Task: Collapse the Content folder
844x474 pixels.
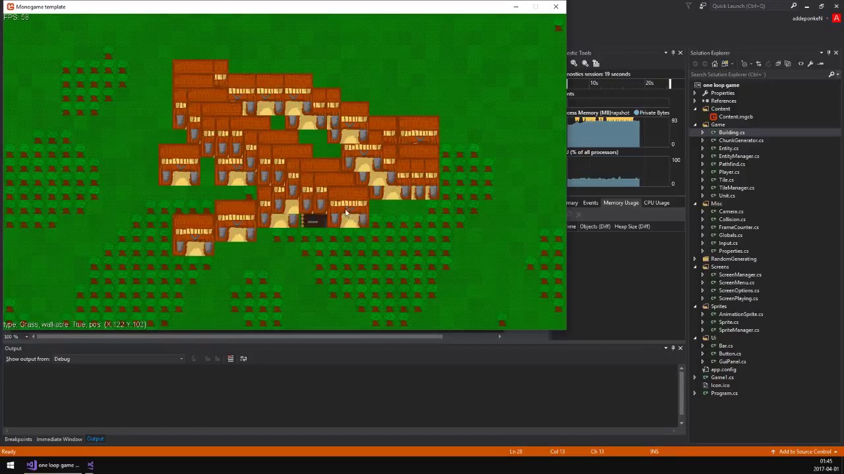Action: [x=694, y=109]
